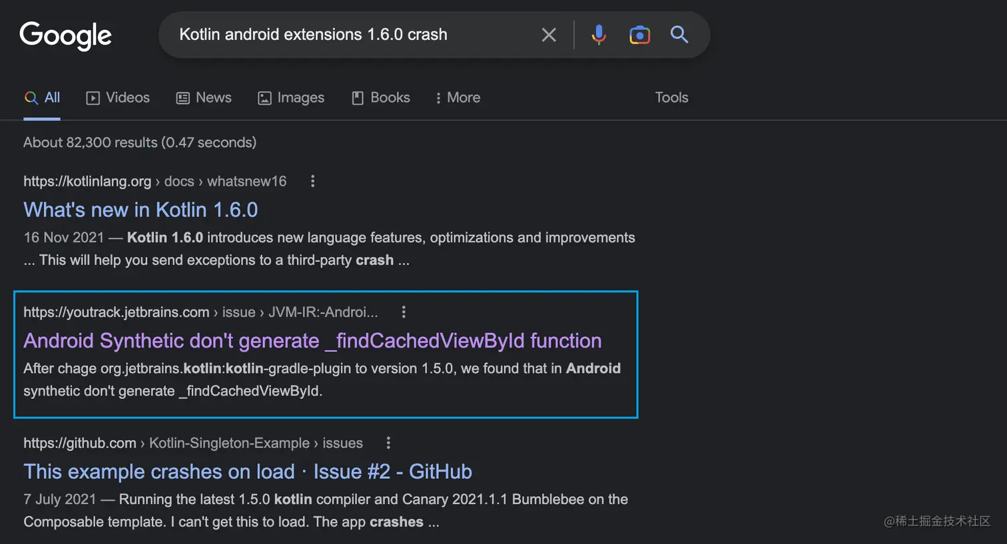Clear the search query with the X icon
The image size is (1007, 544).
(x=549, y=35)
